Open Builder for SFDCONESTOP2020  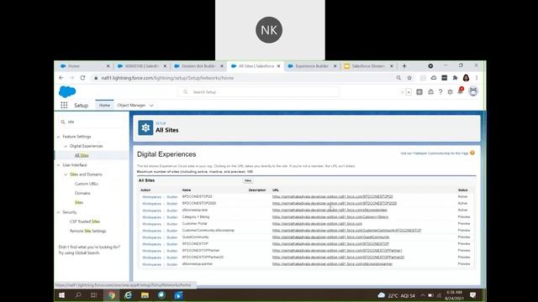[x=172, y=204]
